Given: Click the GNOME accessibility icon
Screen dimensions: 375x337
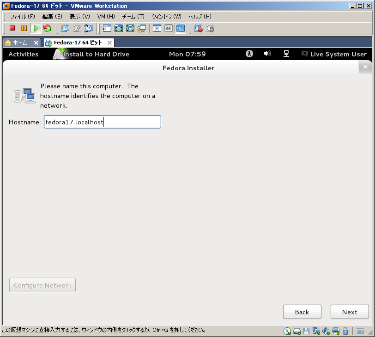Looking at the screenshot, I should pyautogui.click(x=249, y=54).
